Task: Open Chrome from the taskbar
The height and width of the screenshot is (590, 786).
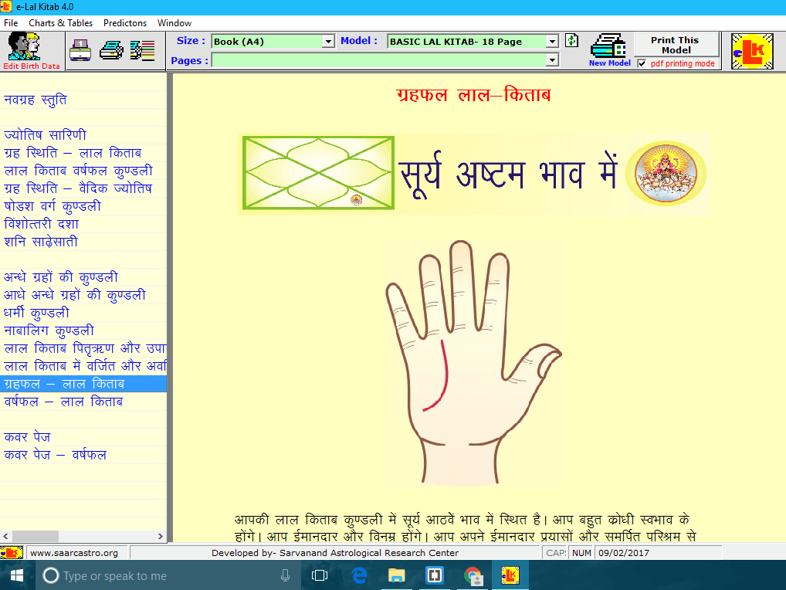Action: [473, 576]
